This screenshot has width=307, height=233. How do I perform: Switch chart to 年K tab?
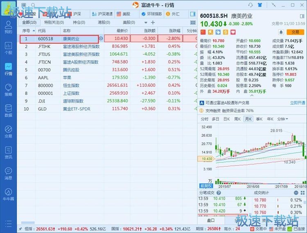270,119
